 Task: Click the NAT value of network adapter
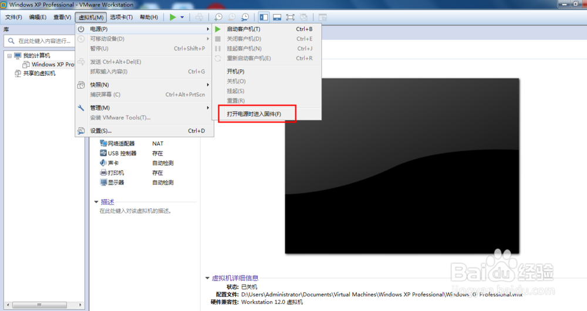[157, 144]
